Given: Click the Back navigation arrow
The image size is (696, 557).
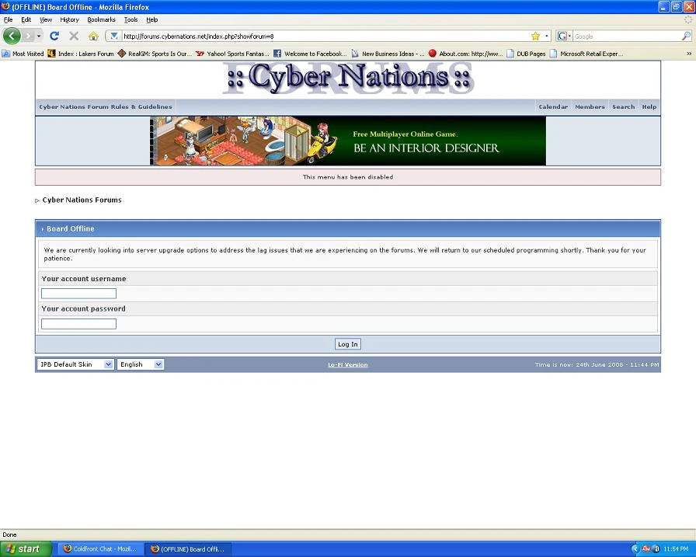Looking at the screenshot, I should 11,36.
